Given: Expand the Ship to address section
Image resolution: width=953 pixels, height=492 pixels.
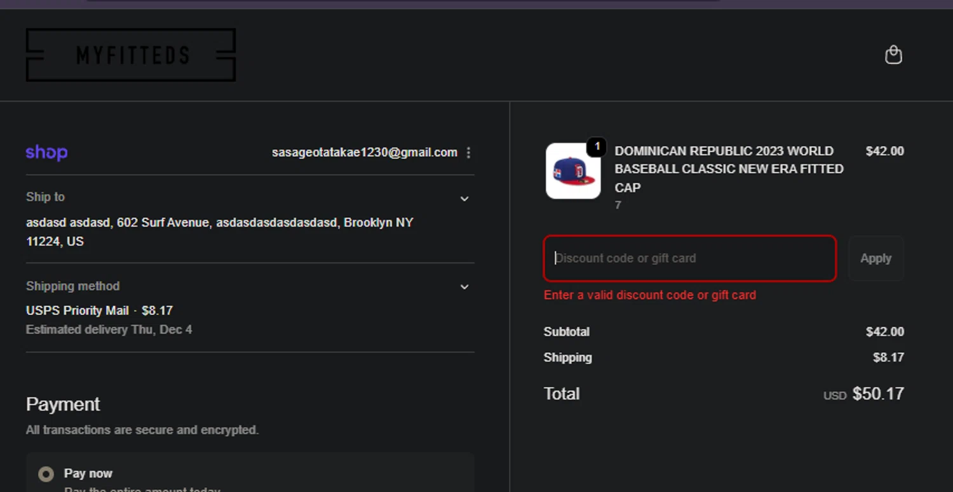Looking at the screenshot, I should point(464,199).
